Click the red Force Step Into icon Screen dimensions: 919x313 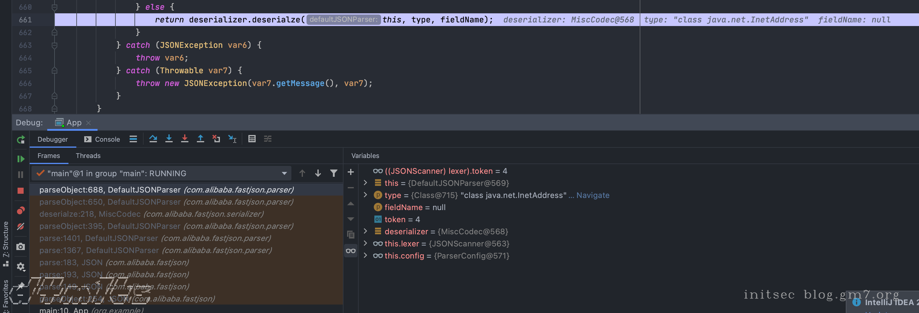click(184, 139)
